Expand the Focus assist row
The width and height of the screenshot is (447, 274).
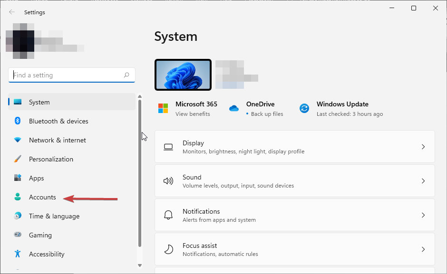coord(423,249)
